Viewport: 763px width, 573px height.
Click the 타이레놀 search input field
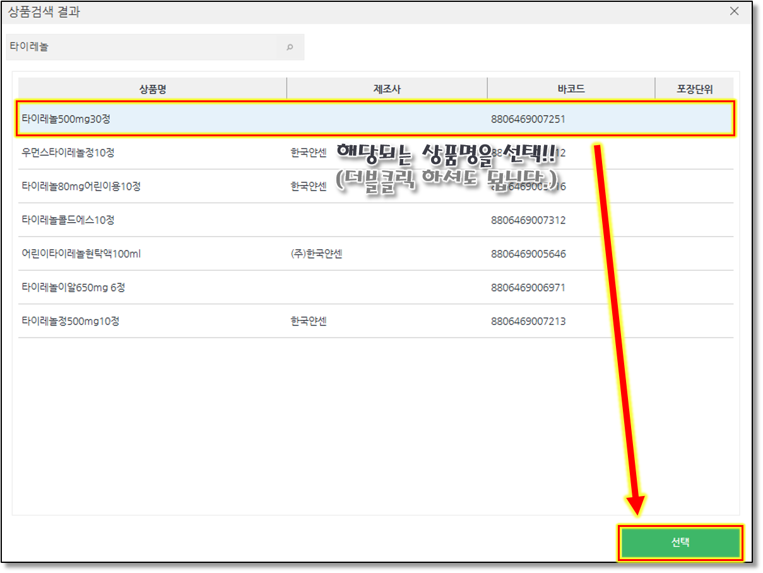click(141, 47)
